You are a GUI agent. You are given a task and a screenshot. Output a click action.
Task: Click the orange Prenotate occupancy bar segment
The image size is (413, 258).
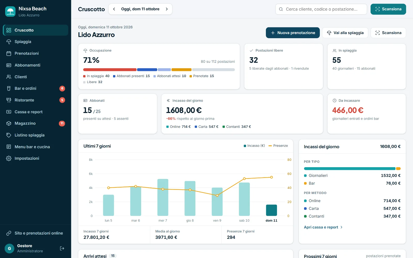point(181,70)
